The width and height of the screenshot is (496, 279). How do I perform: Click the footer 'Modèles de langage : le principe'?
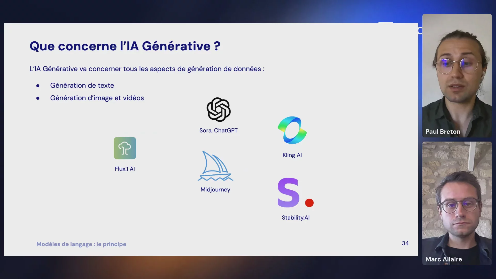pos(81,244)
